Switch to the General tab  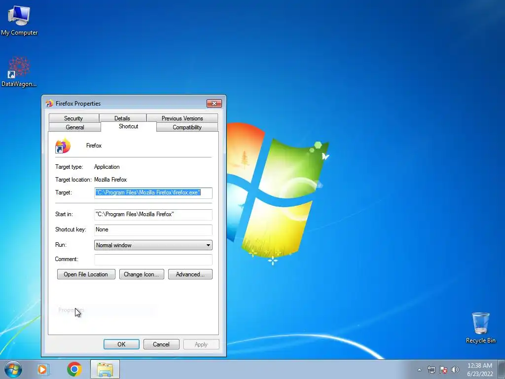[75, 127]
